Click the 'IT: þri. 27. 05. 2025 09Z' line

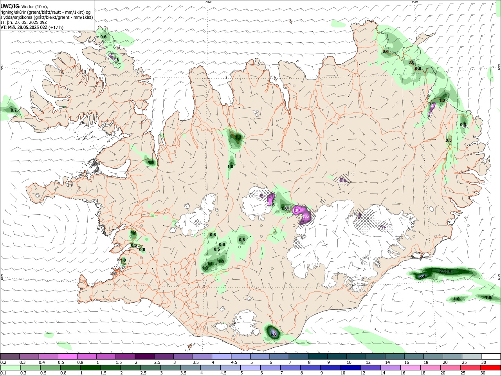23,22
